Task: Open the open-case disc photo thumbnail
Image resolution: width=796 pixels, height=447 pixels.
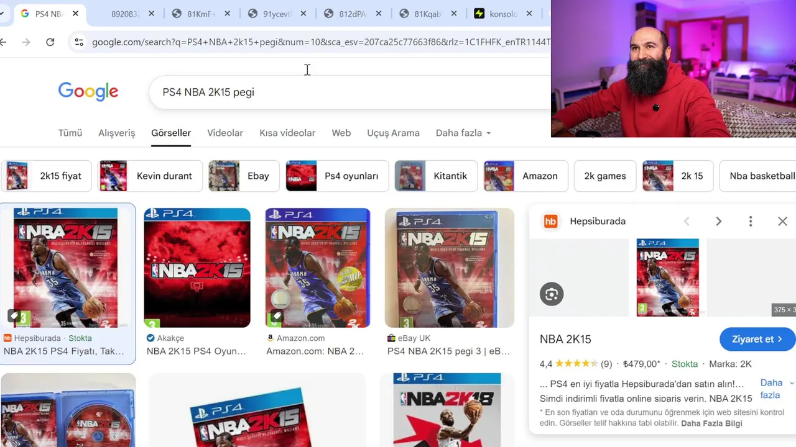Action: click(x=68, y=410)
